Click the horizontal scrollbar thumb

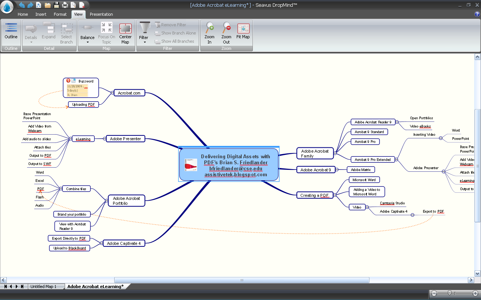pos(242,280)
